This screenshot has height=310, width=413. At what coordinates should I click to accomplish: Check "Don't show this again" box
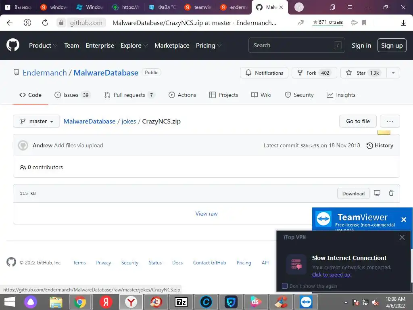(x=284, y=286)
